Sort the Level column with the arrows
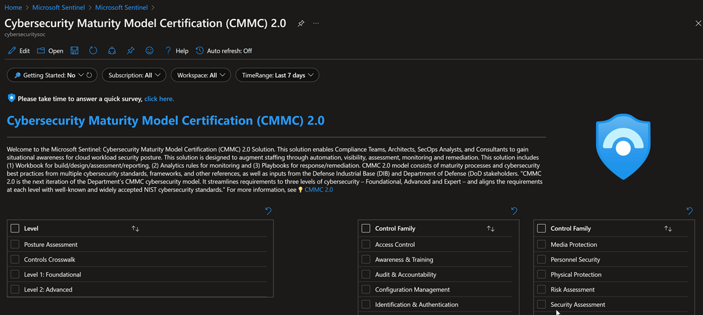 coord(135,228)
